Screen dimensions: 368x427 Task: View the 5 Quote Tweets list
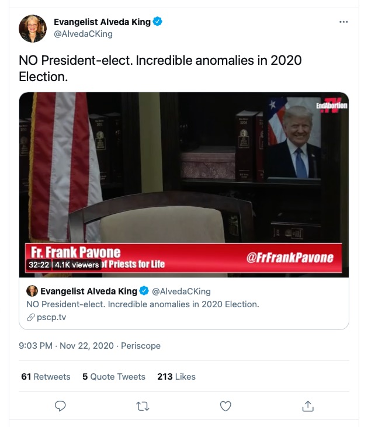(113, 377)
